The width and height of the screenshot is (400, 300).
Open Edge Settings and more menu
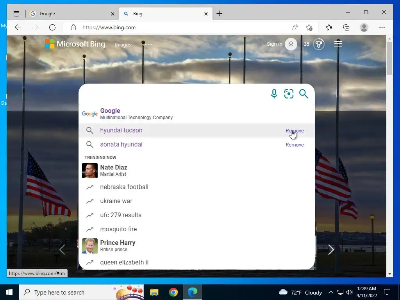point(382,27)
